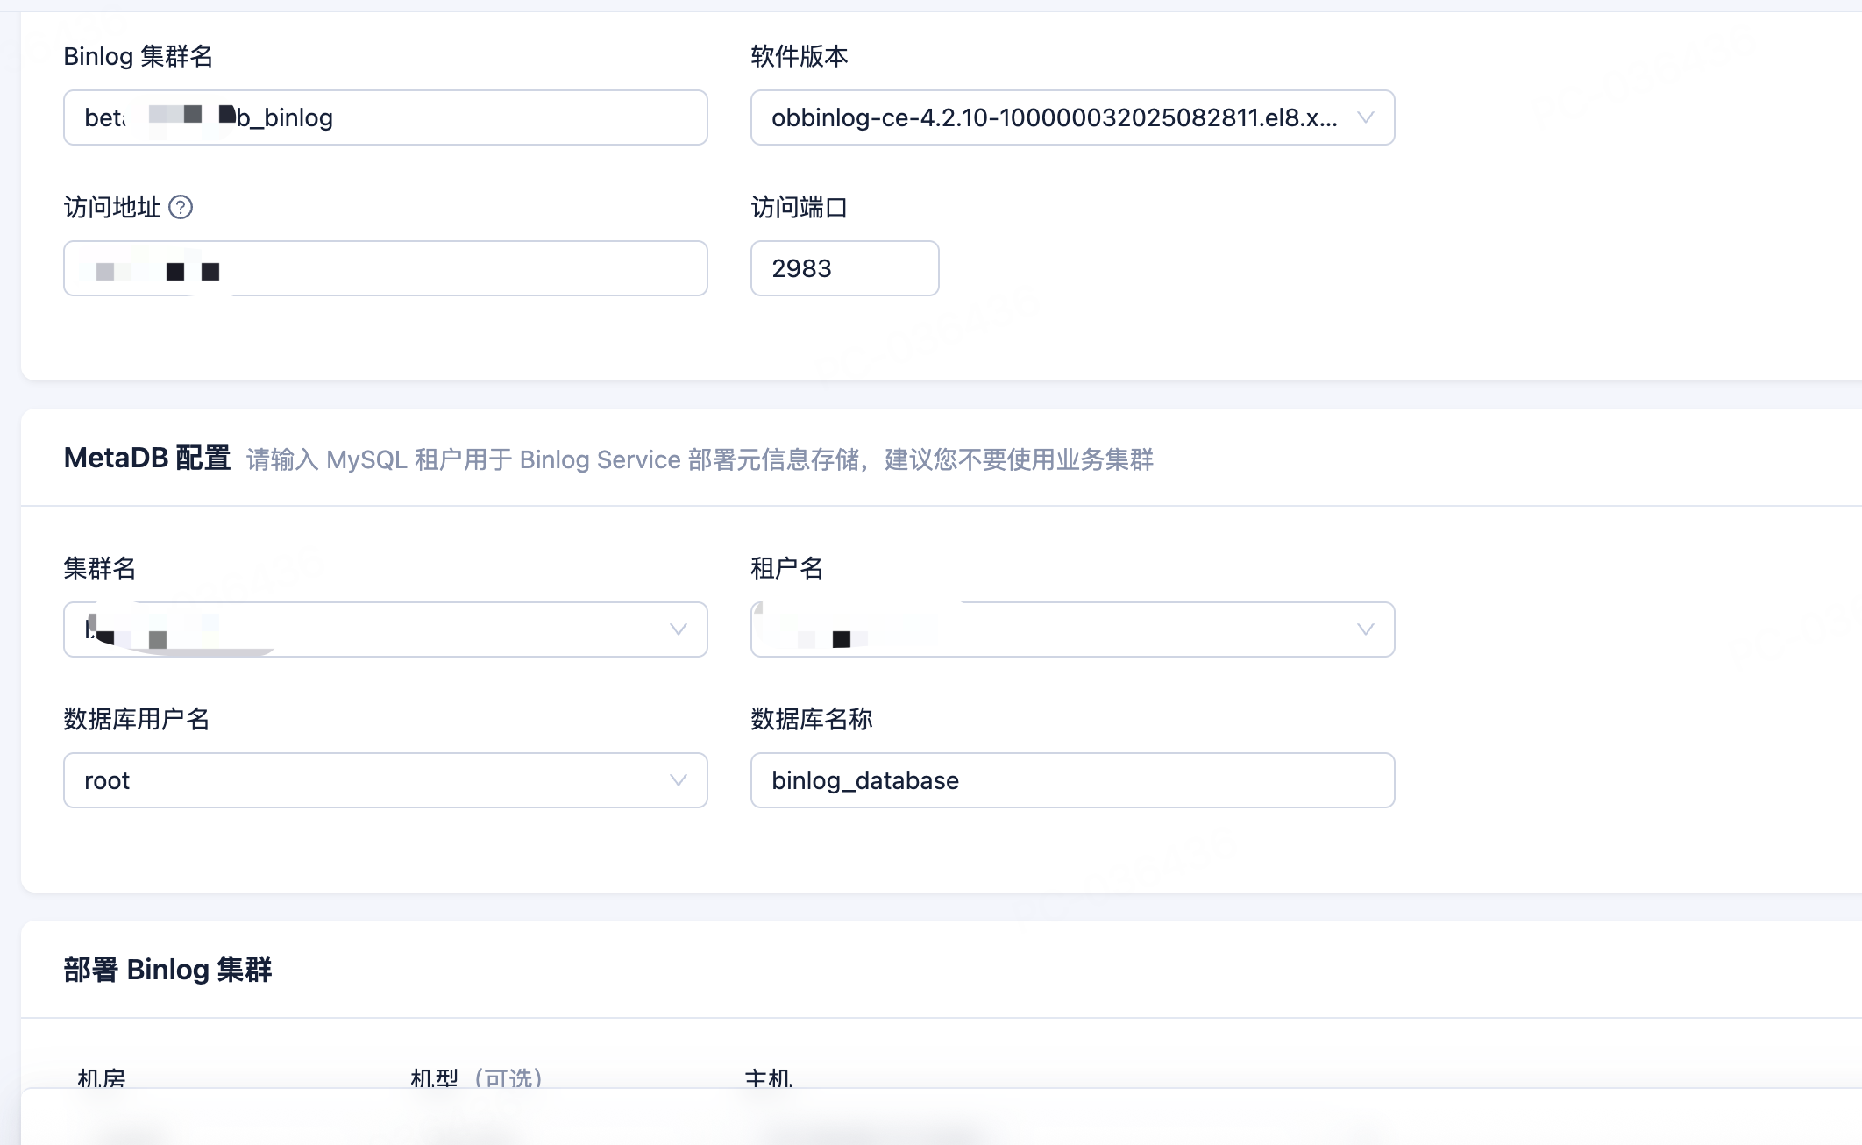
Task: Click the 机房 column header
Action: pos(102,1077)
